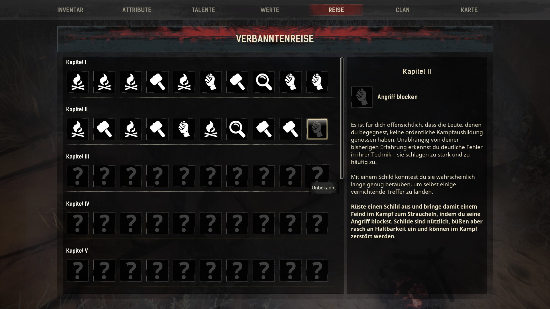550x309 pixels.
Task: Switch to the Attribute tab
Action: (x=137, y=10)
